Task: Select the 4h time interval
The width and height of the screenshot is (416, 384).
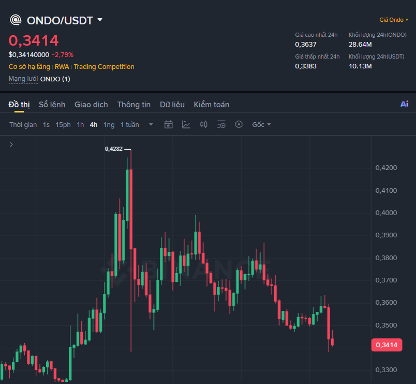Action: [x=93, y=125]
